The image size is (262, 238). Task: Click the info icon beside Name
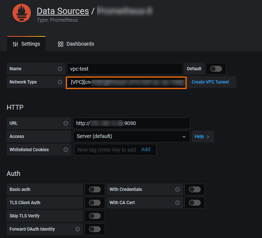tap(60, 69)
